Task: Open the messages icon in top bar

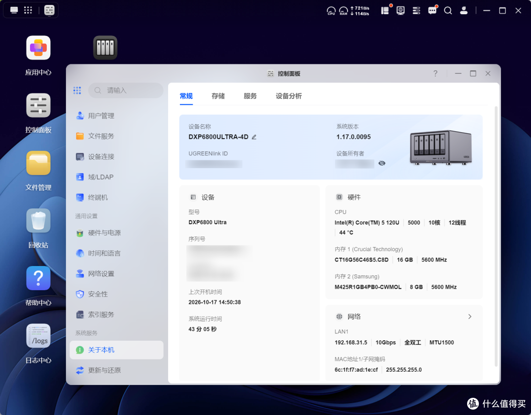Action: (x=433, y=10)
